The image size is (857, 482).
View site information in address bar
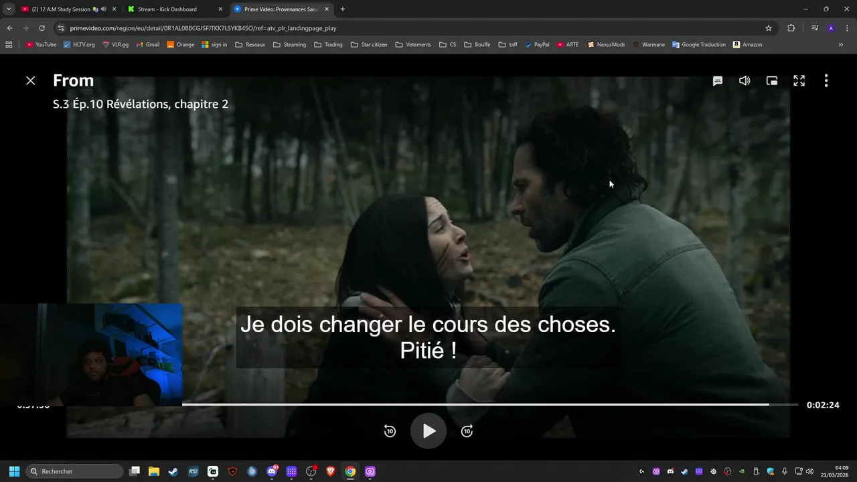(x=61, y=28)
